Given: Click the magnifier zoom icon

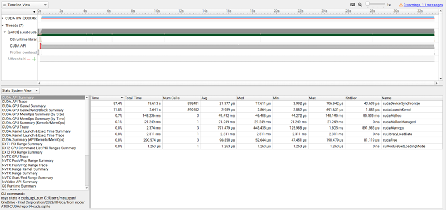Looking at the screenshot, I should click(360, 4).
